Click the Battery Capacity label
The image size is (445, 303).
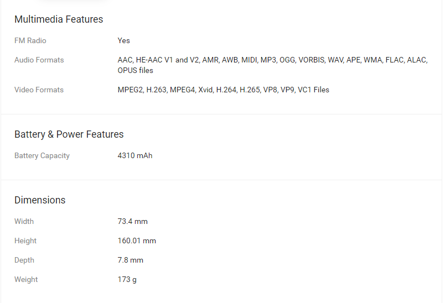[42, 155]
